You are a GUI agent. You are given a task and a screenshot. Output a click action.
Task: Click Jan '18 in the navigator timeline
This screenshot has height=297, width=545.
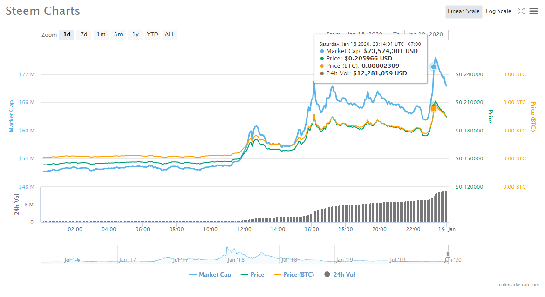(236, 260)
